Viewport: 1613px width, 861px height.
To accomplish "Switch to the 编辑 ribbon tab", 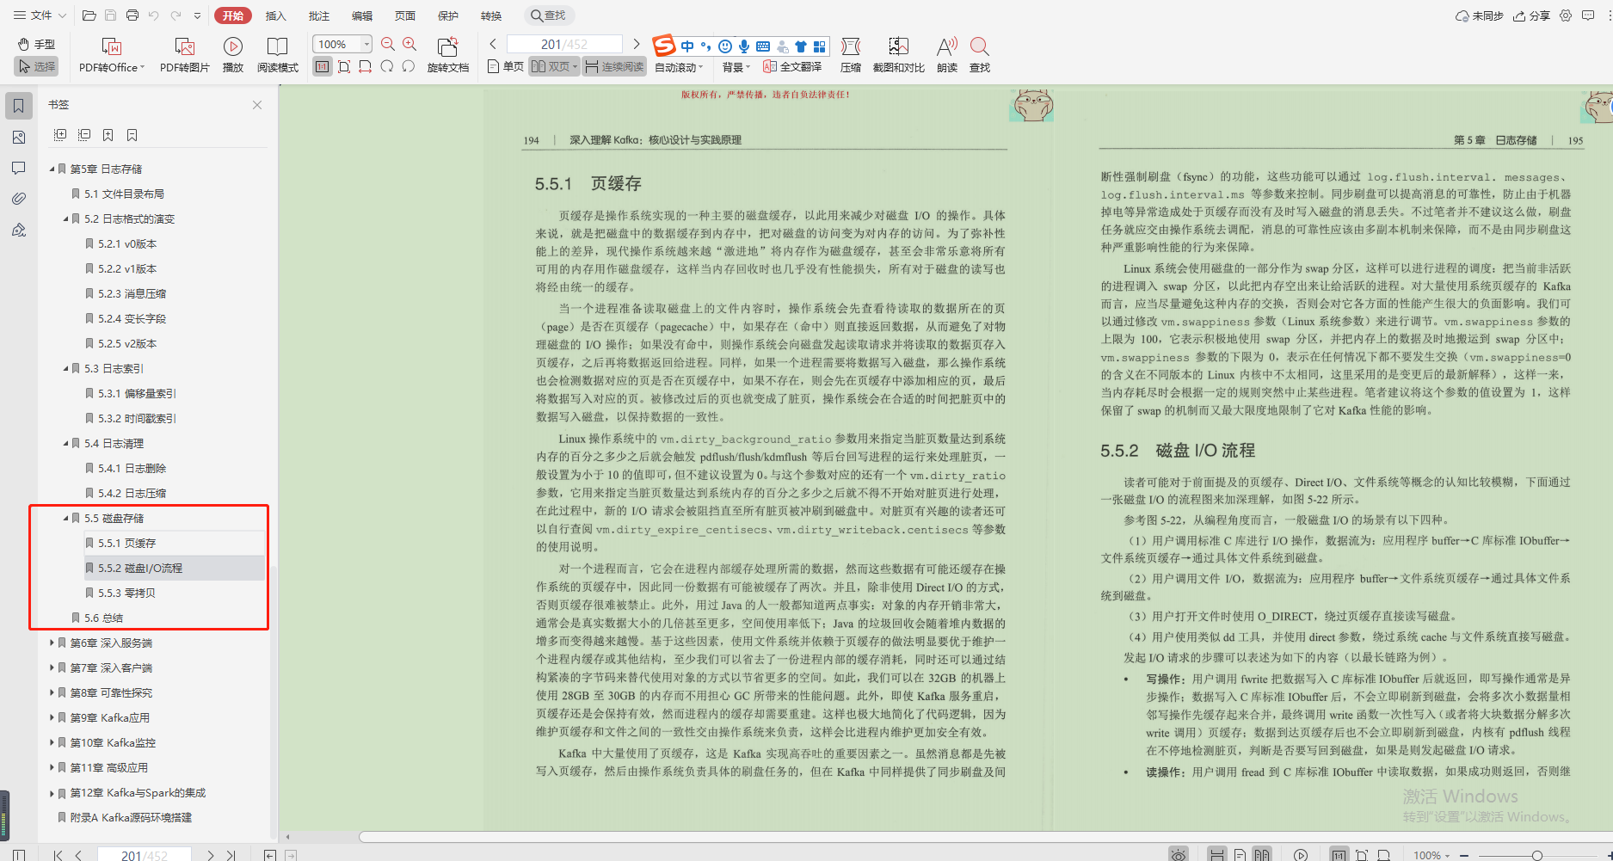I will 361,15.
